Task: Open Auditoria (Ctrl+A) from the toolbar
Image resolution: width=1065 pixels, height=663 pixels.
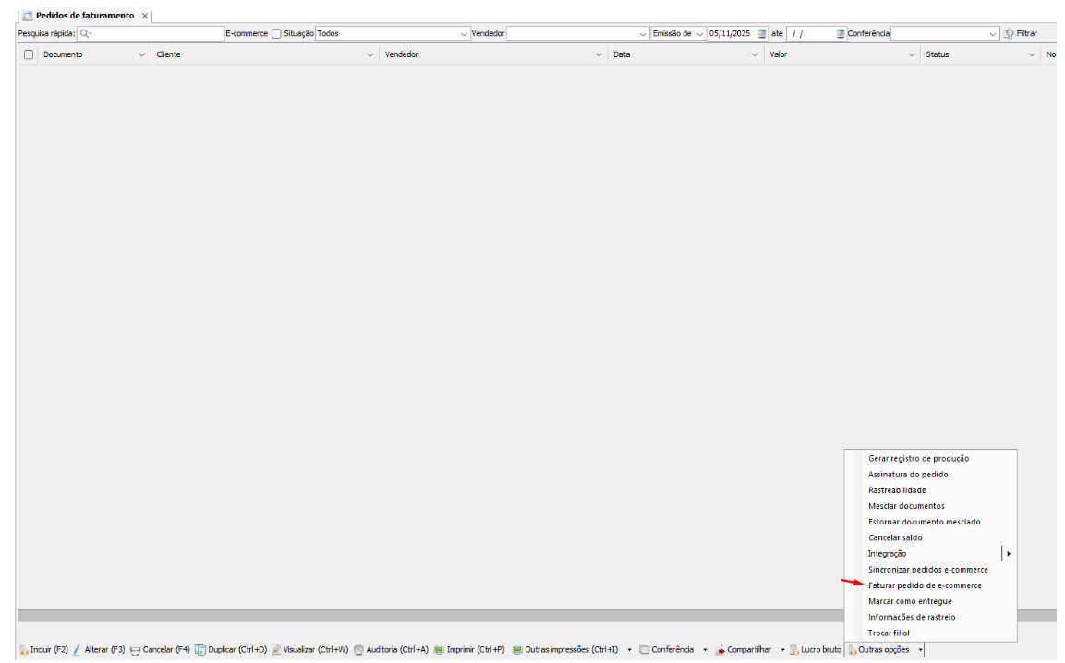Action: pyautogui.click(x=358, y=650)
